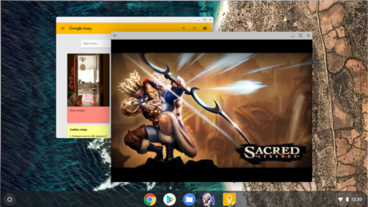Minimize the Sacred Legends window
This screenshot has width=368, height=207.
(x=293, y=36)
